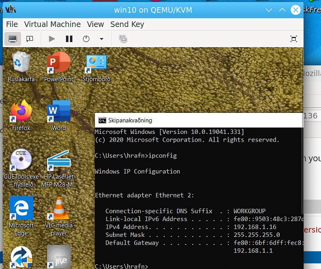Image resolution: width=321 pixels, height=269 pixels.
Task: Pause the virtual machine
Action: point(69,39)
